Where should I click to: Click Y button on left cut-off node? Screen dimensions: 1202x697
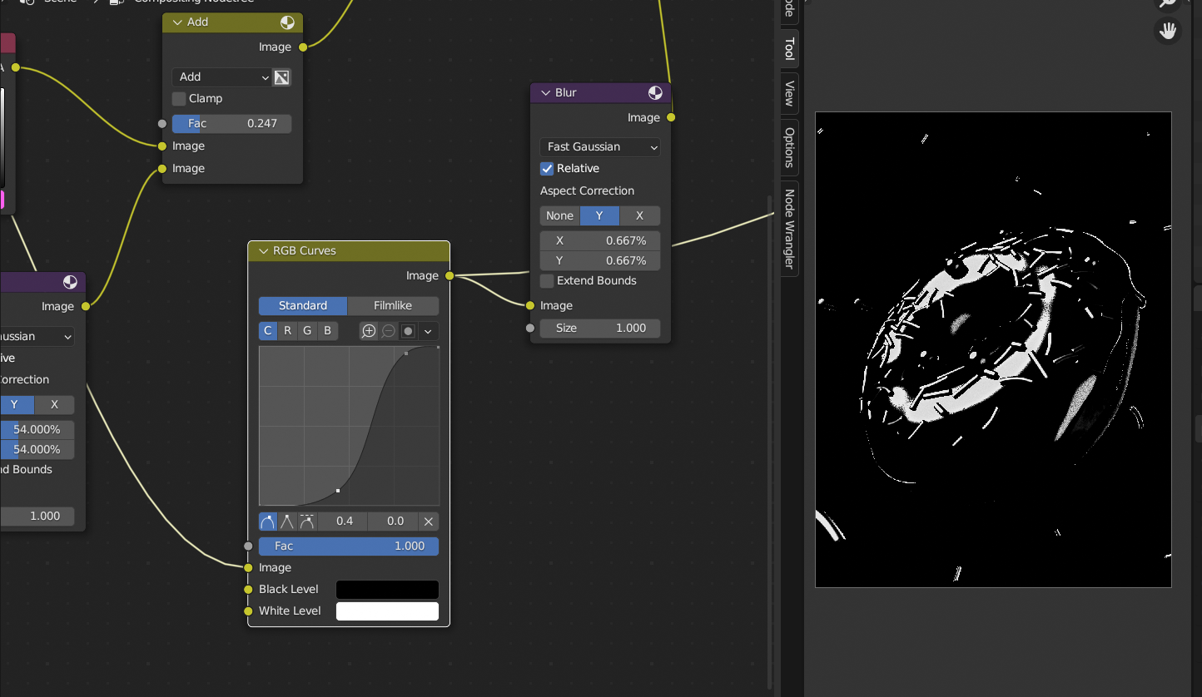[15, 405]
